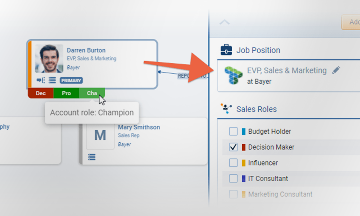Click the Cha champion role tag
This screenshot has width=360, height=216.
(92, 93)
